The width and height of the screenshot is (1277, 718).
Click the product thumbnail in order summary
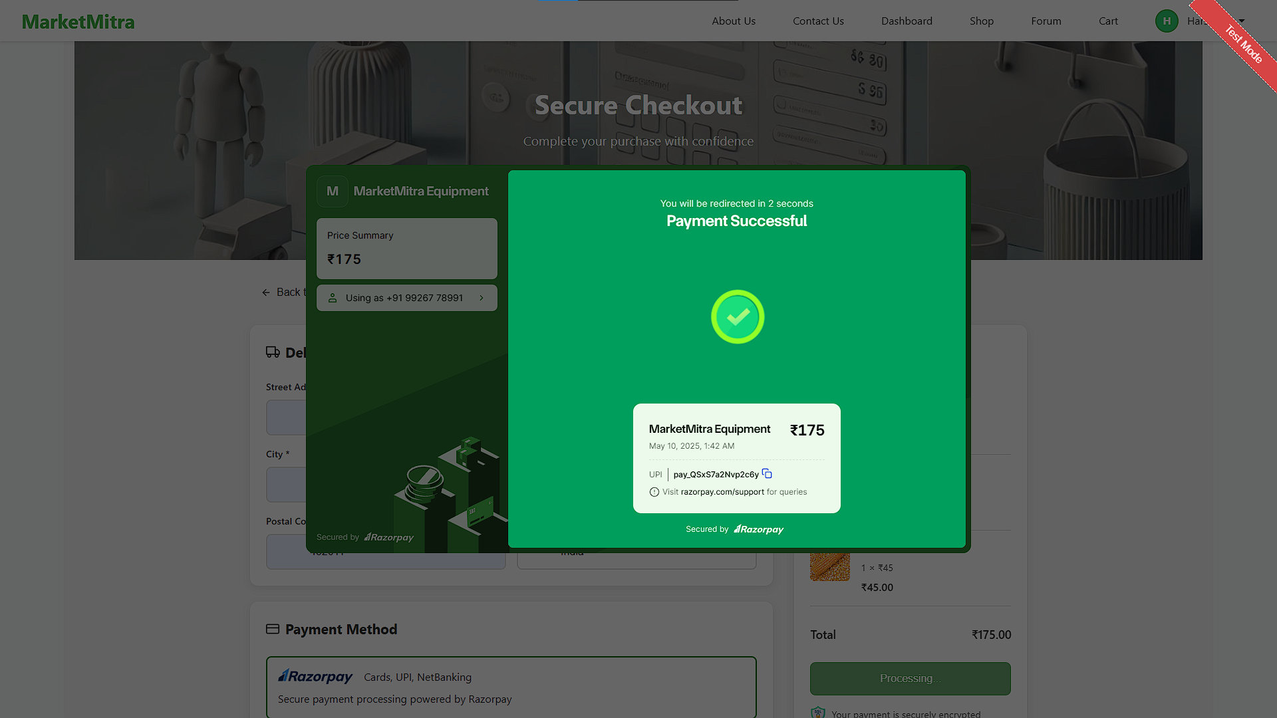pos(830,567)
